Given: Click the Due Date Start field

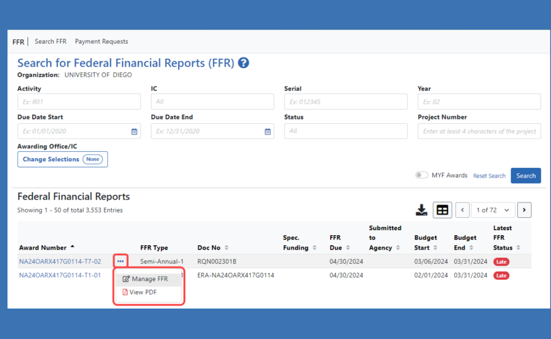Looking at the screenshot, I should point(79,131).
